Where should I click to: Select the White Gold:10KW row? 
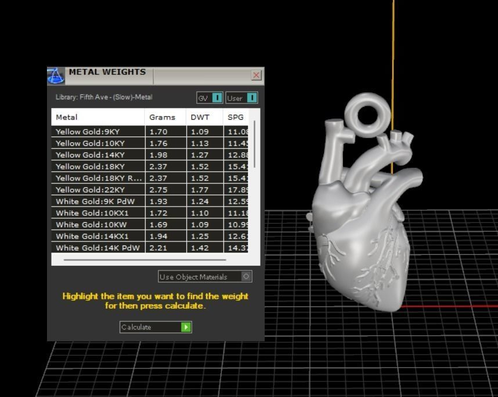pyautogui.click(x=150, y=225)
